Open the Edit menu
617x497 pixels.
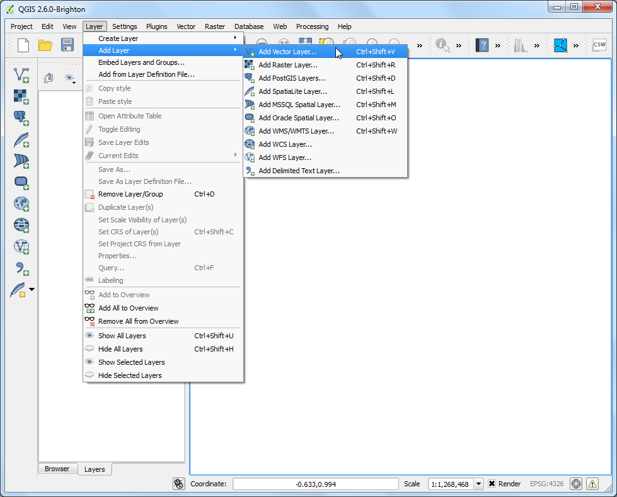(47, 26)
